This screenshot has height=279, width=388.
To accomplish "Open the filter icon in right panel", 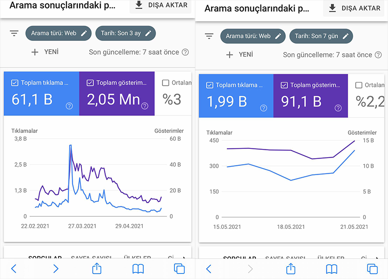I will coord(209,36).
